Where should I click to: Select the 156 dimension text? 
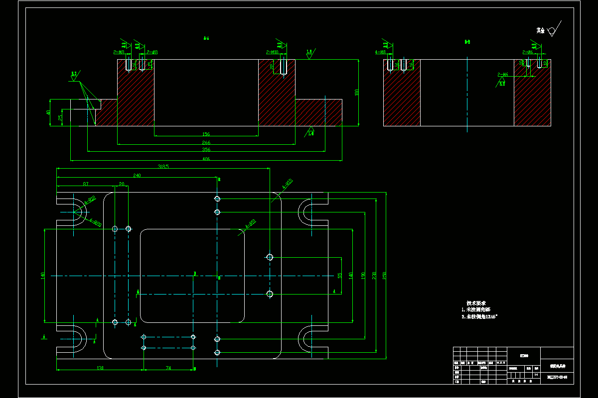[206, 134]
